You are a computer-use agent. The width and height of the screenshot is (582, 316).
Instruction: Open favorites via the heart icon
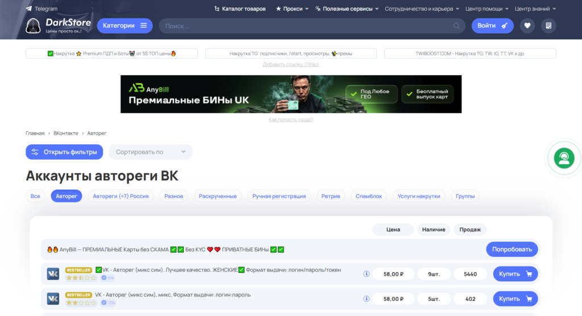(527, 26)
